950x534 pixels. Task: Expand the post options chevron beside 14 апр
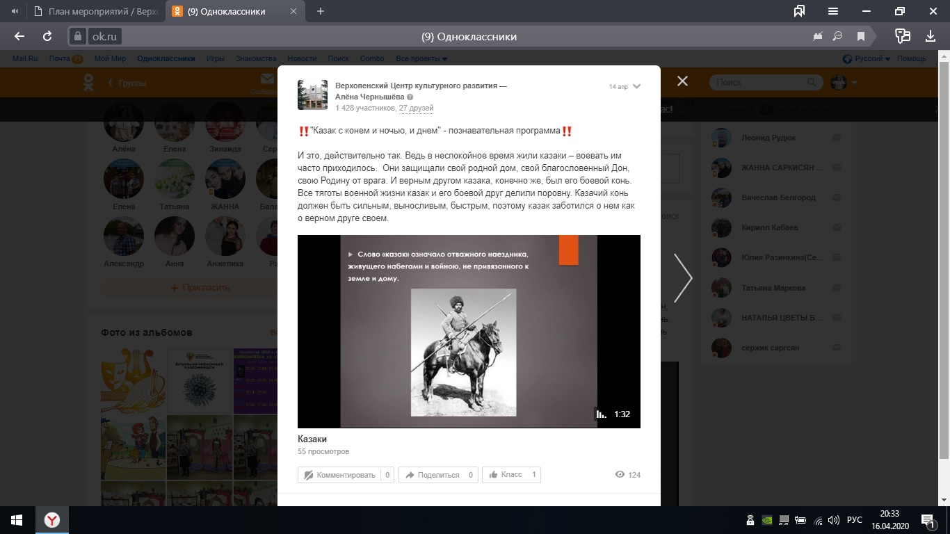pos(636,86)
